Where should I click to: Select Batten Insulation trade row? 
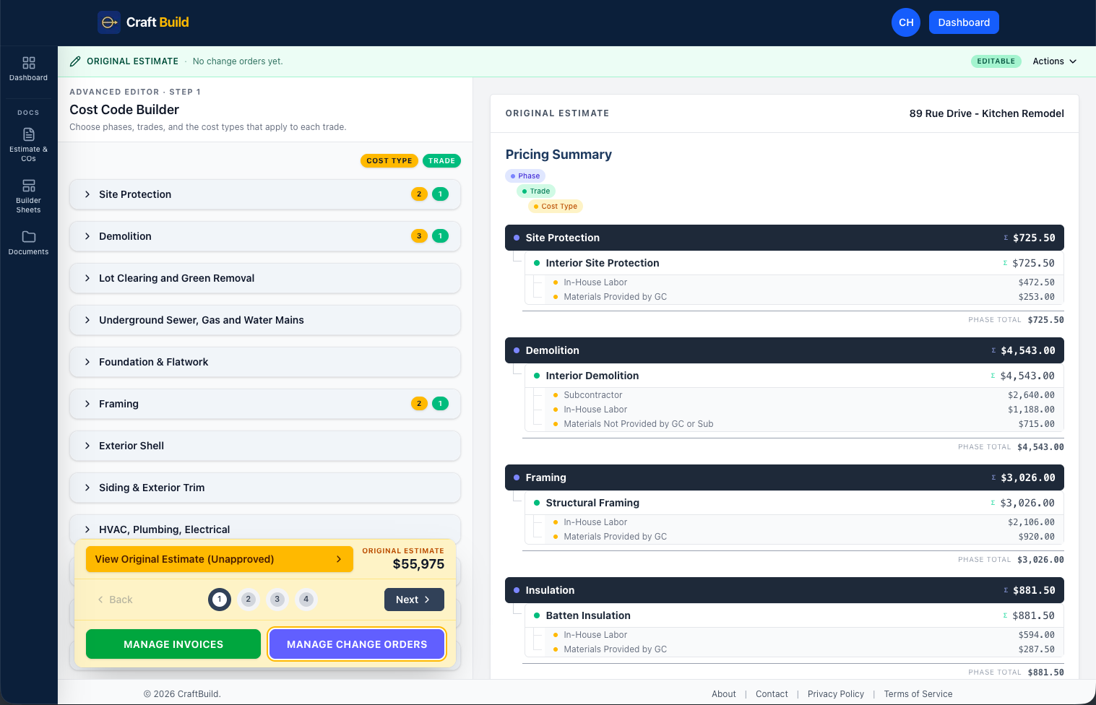pyautogui.click(x=794, y=615)
